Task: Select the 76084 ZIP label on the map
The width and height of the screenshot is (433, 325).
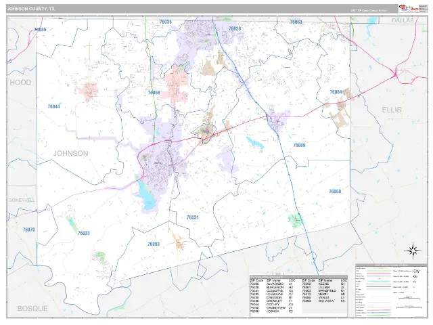Action: coord(336,92)
